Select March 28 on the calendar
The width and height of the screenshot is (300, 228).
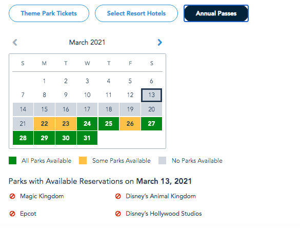(23, 138)
